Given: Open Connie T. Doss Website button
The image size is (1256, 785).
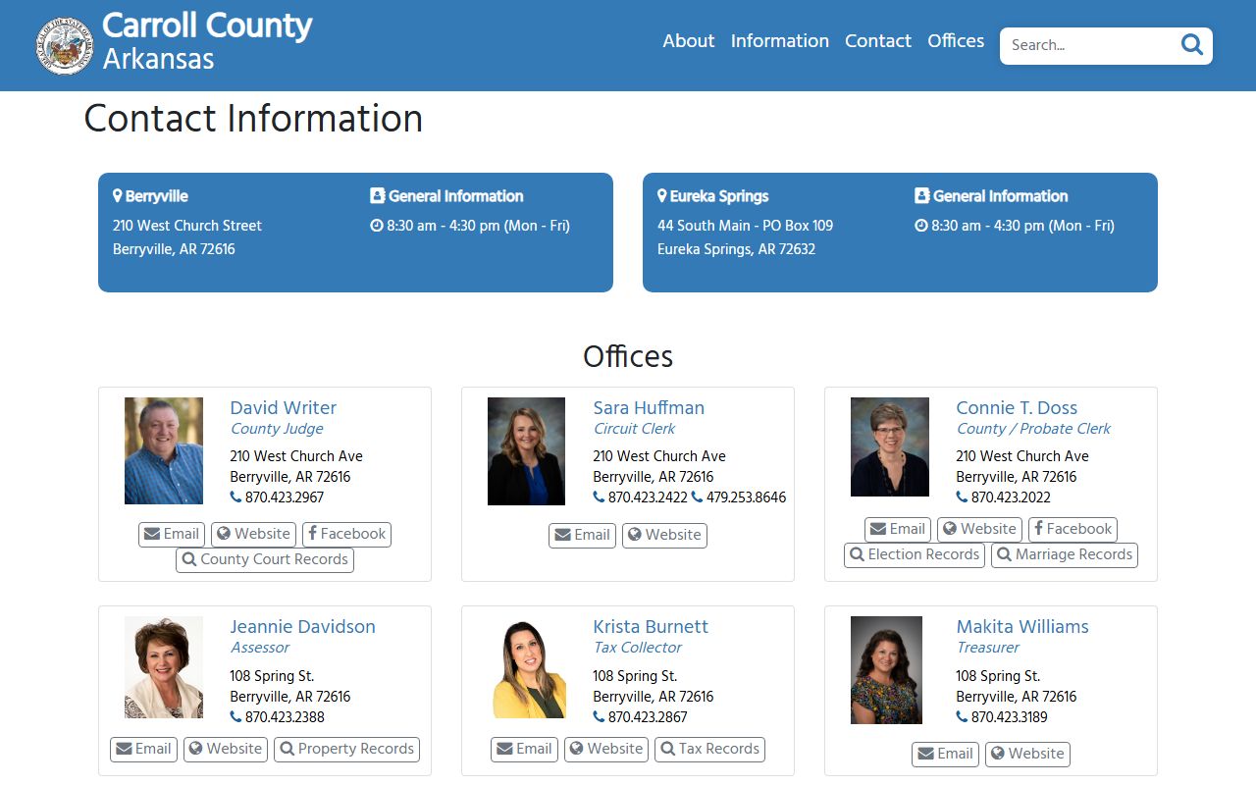Looking at the screenshot, I should 979,530.
